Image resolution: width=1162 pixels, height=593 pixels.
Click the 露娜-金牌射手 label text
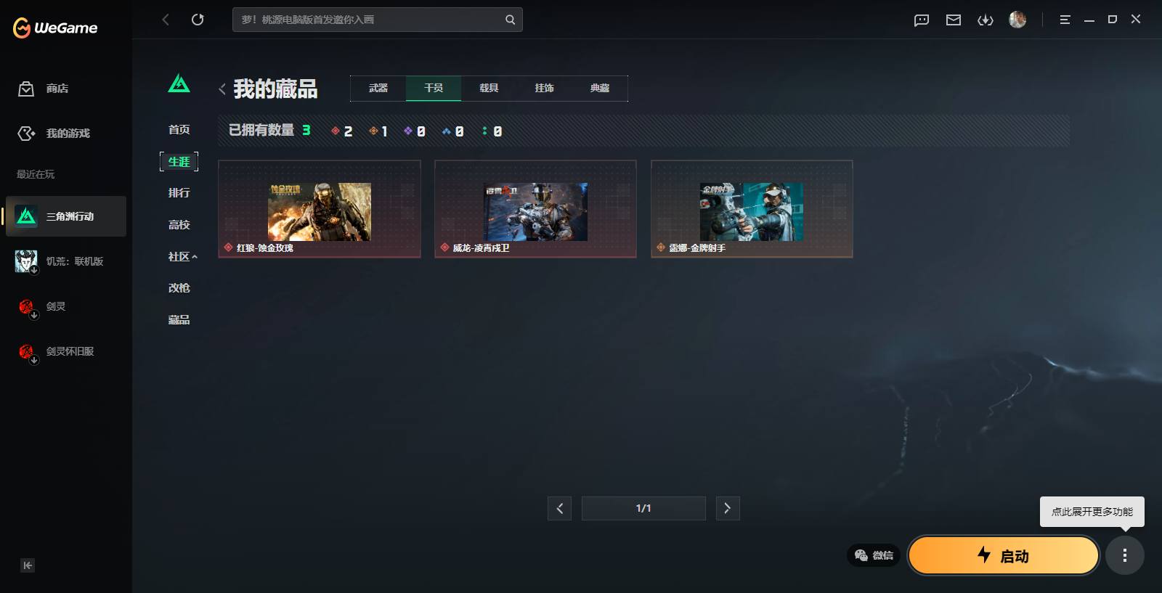coord(697,248)
